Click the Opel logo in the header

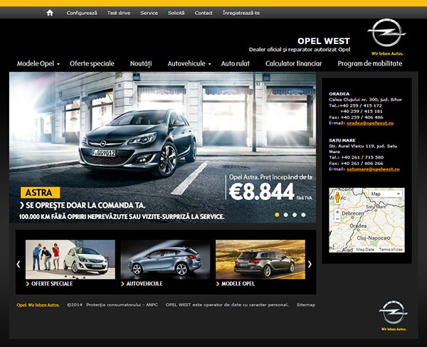pyautogui.click(x=386, y=33)
